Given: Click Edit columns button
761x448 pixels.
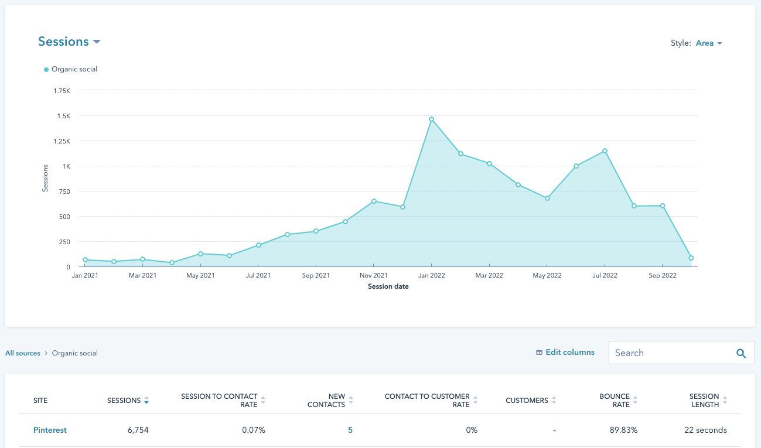Looking at the screenshot, I should [x=565, y=353].
